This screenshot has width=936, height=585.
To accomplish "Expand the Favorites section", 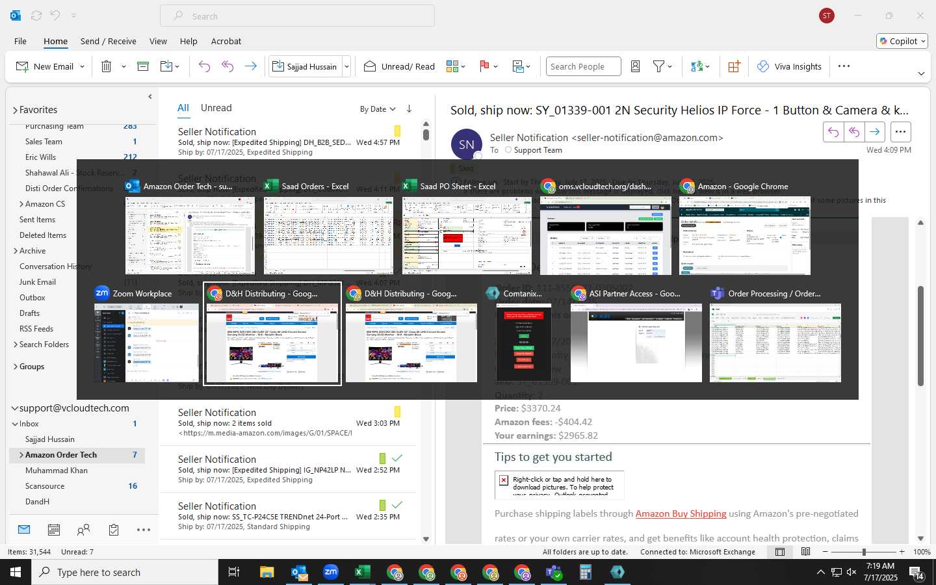I will (15, 110).
